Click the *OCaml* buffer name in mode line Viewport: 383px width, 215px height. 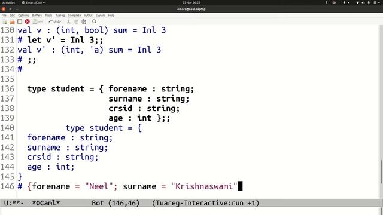click(x=46, y=203)
